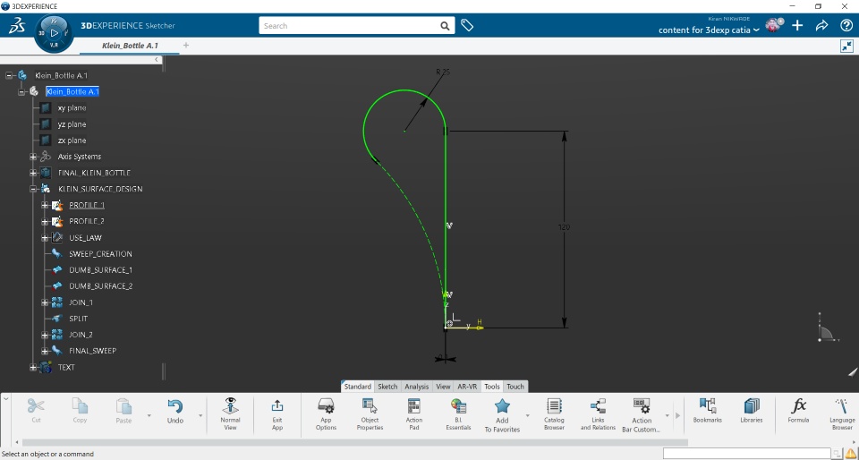
Task: Expand the FINAL_KLEIN_BOTTLE node
Action: click(x=33, y=173)
